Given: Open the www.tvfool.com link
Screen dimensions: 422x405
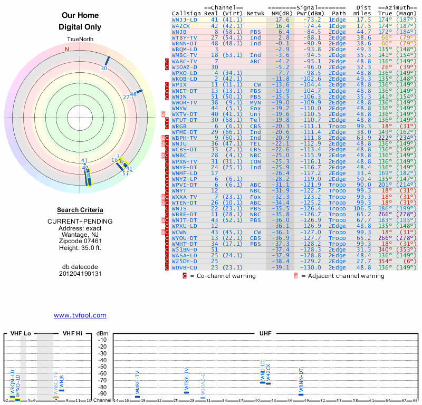Looking at the screenshot, I should click(80, 315).
